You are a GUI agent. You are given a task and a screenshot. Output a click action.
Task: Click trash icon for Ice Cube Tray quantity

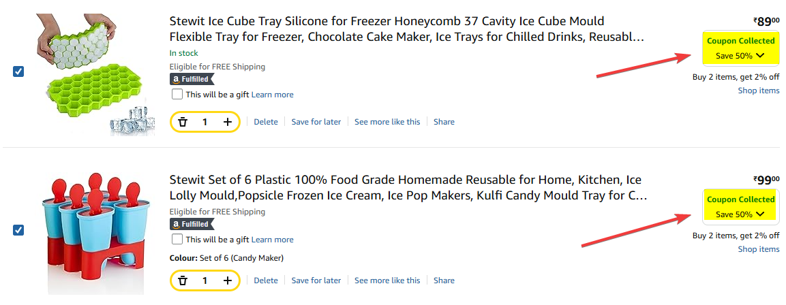[x=183, y=122]
